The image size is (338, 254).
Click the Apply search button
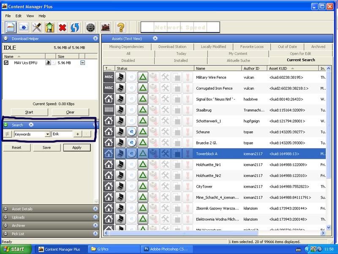[x=77, y=147]
